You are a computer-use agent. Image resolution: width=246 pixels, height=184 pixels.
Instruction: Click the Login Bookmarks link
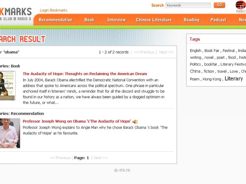pyautogui.click(x=54, y=10)
